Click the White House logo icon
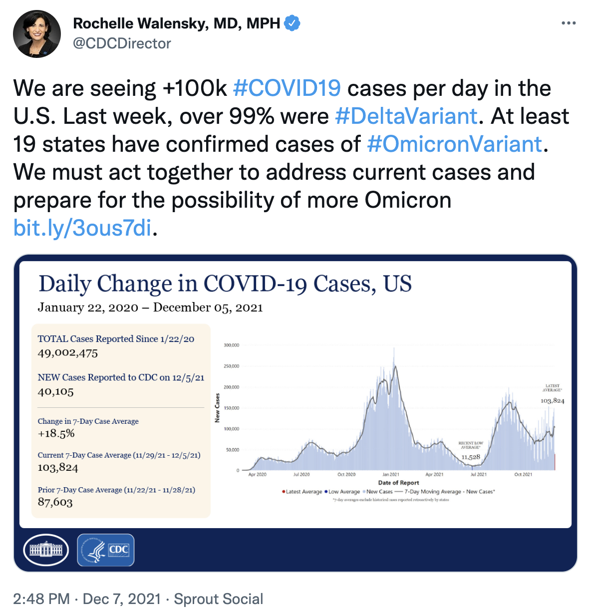592x616 pixels. coord(46,550)
